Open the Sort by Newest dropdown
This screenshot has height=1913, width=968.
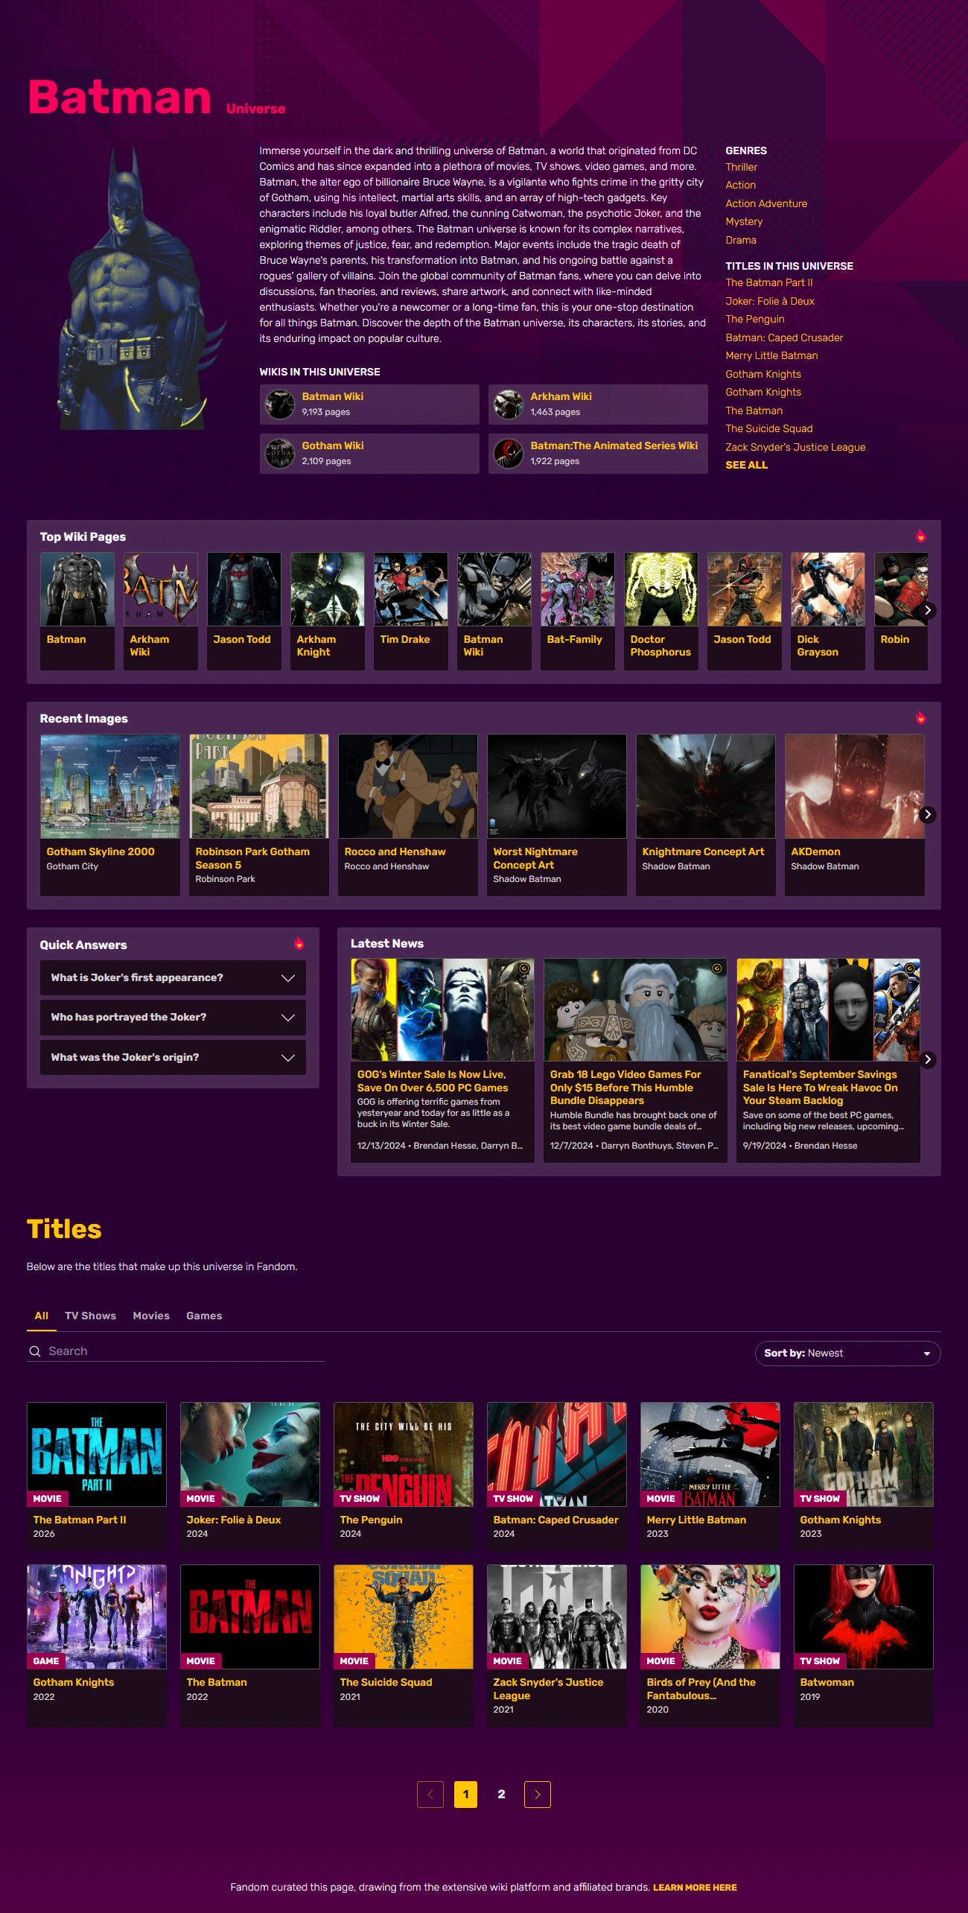847,1354
